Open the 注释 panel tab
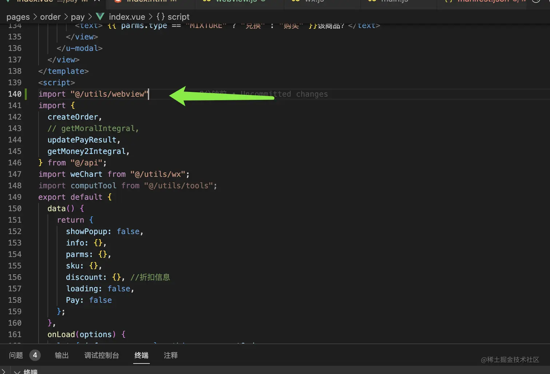The image size is (550, 374). [171, 355]
